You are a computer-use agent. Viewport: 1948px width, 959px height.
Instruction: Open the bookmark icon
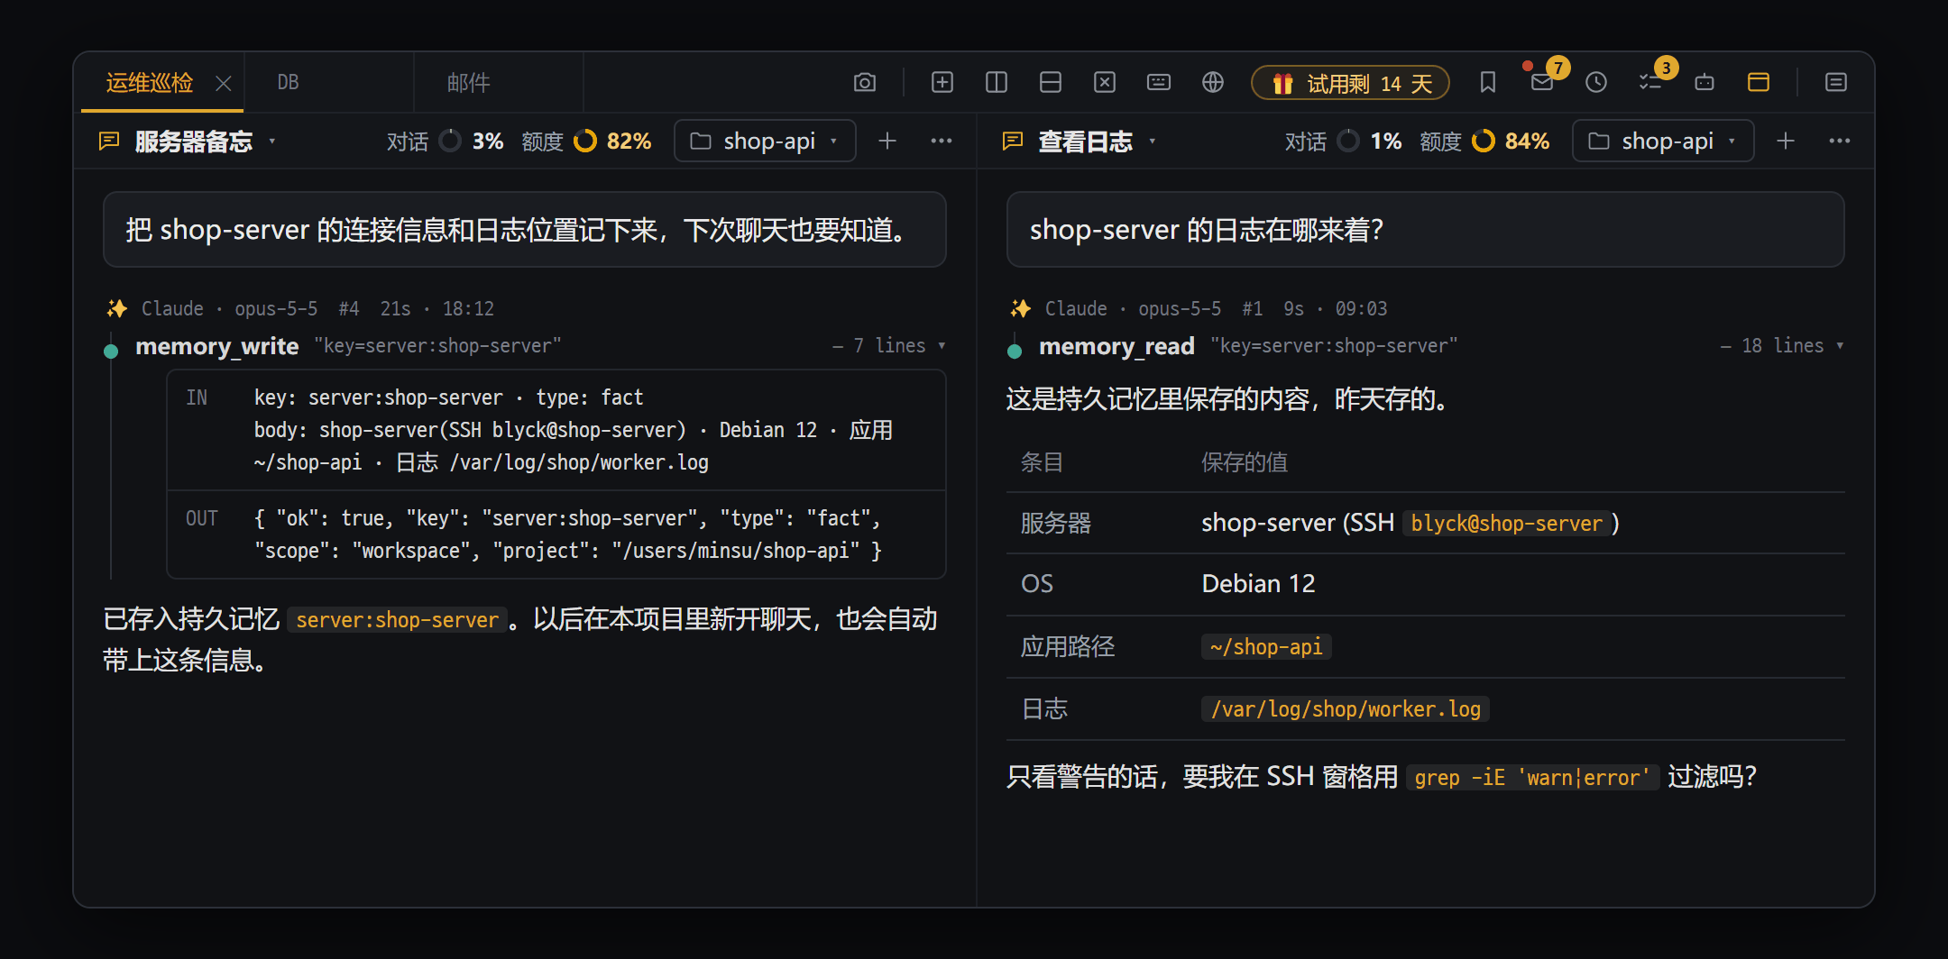coord(1487,83)
